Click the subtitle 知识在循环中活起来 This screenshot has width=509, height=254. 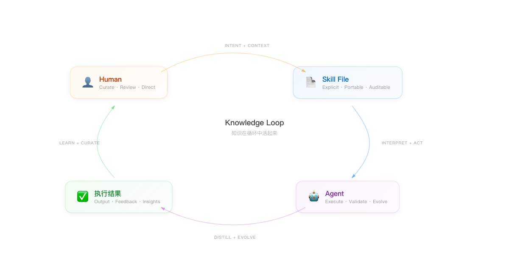[255, 133]
